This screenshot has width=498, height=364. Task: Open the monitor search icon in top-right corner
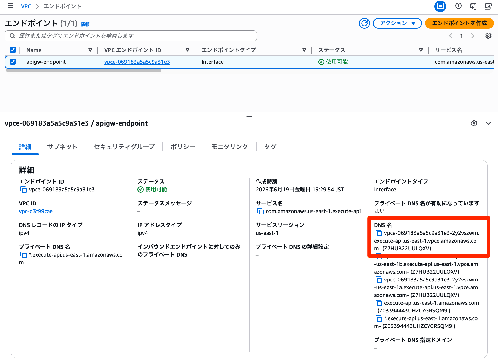click(x=488, y=6)
